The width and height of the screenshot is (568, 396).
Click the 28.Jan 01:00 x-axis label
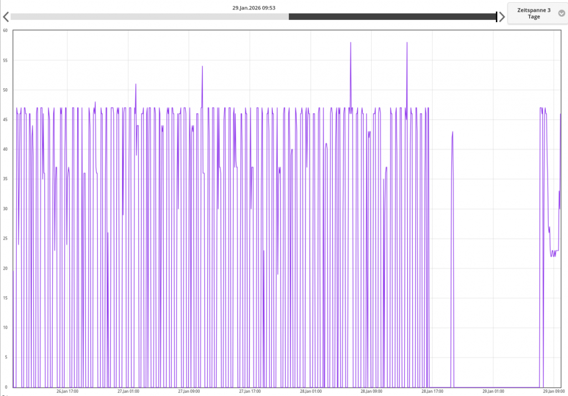[x=311, y=391]
